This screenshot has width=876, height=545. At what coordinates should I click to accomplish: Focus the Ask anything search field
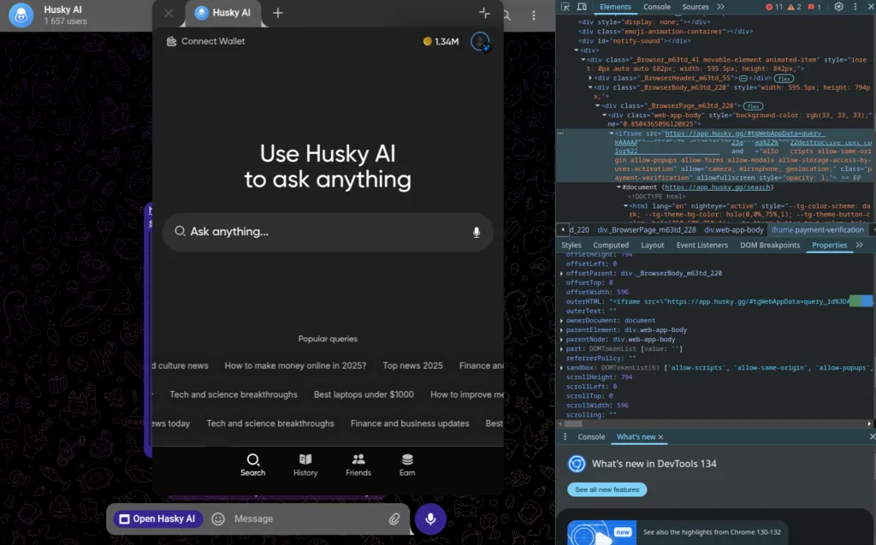[x=328, y=232]
